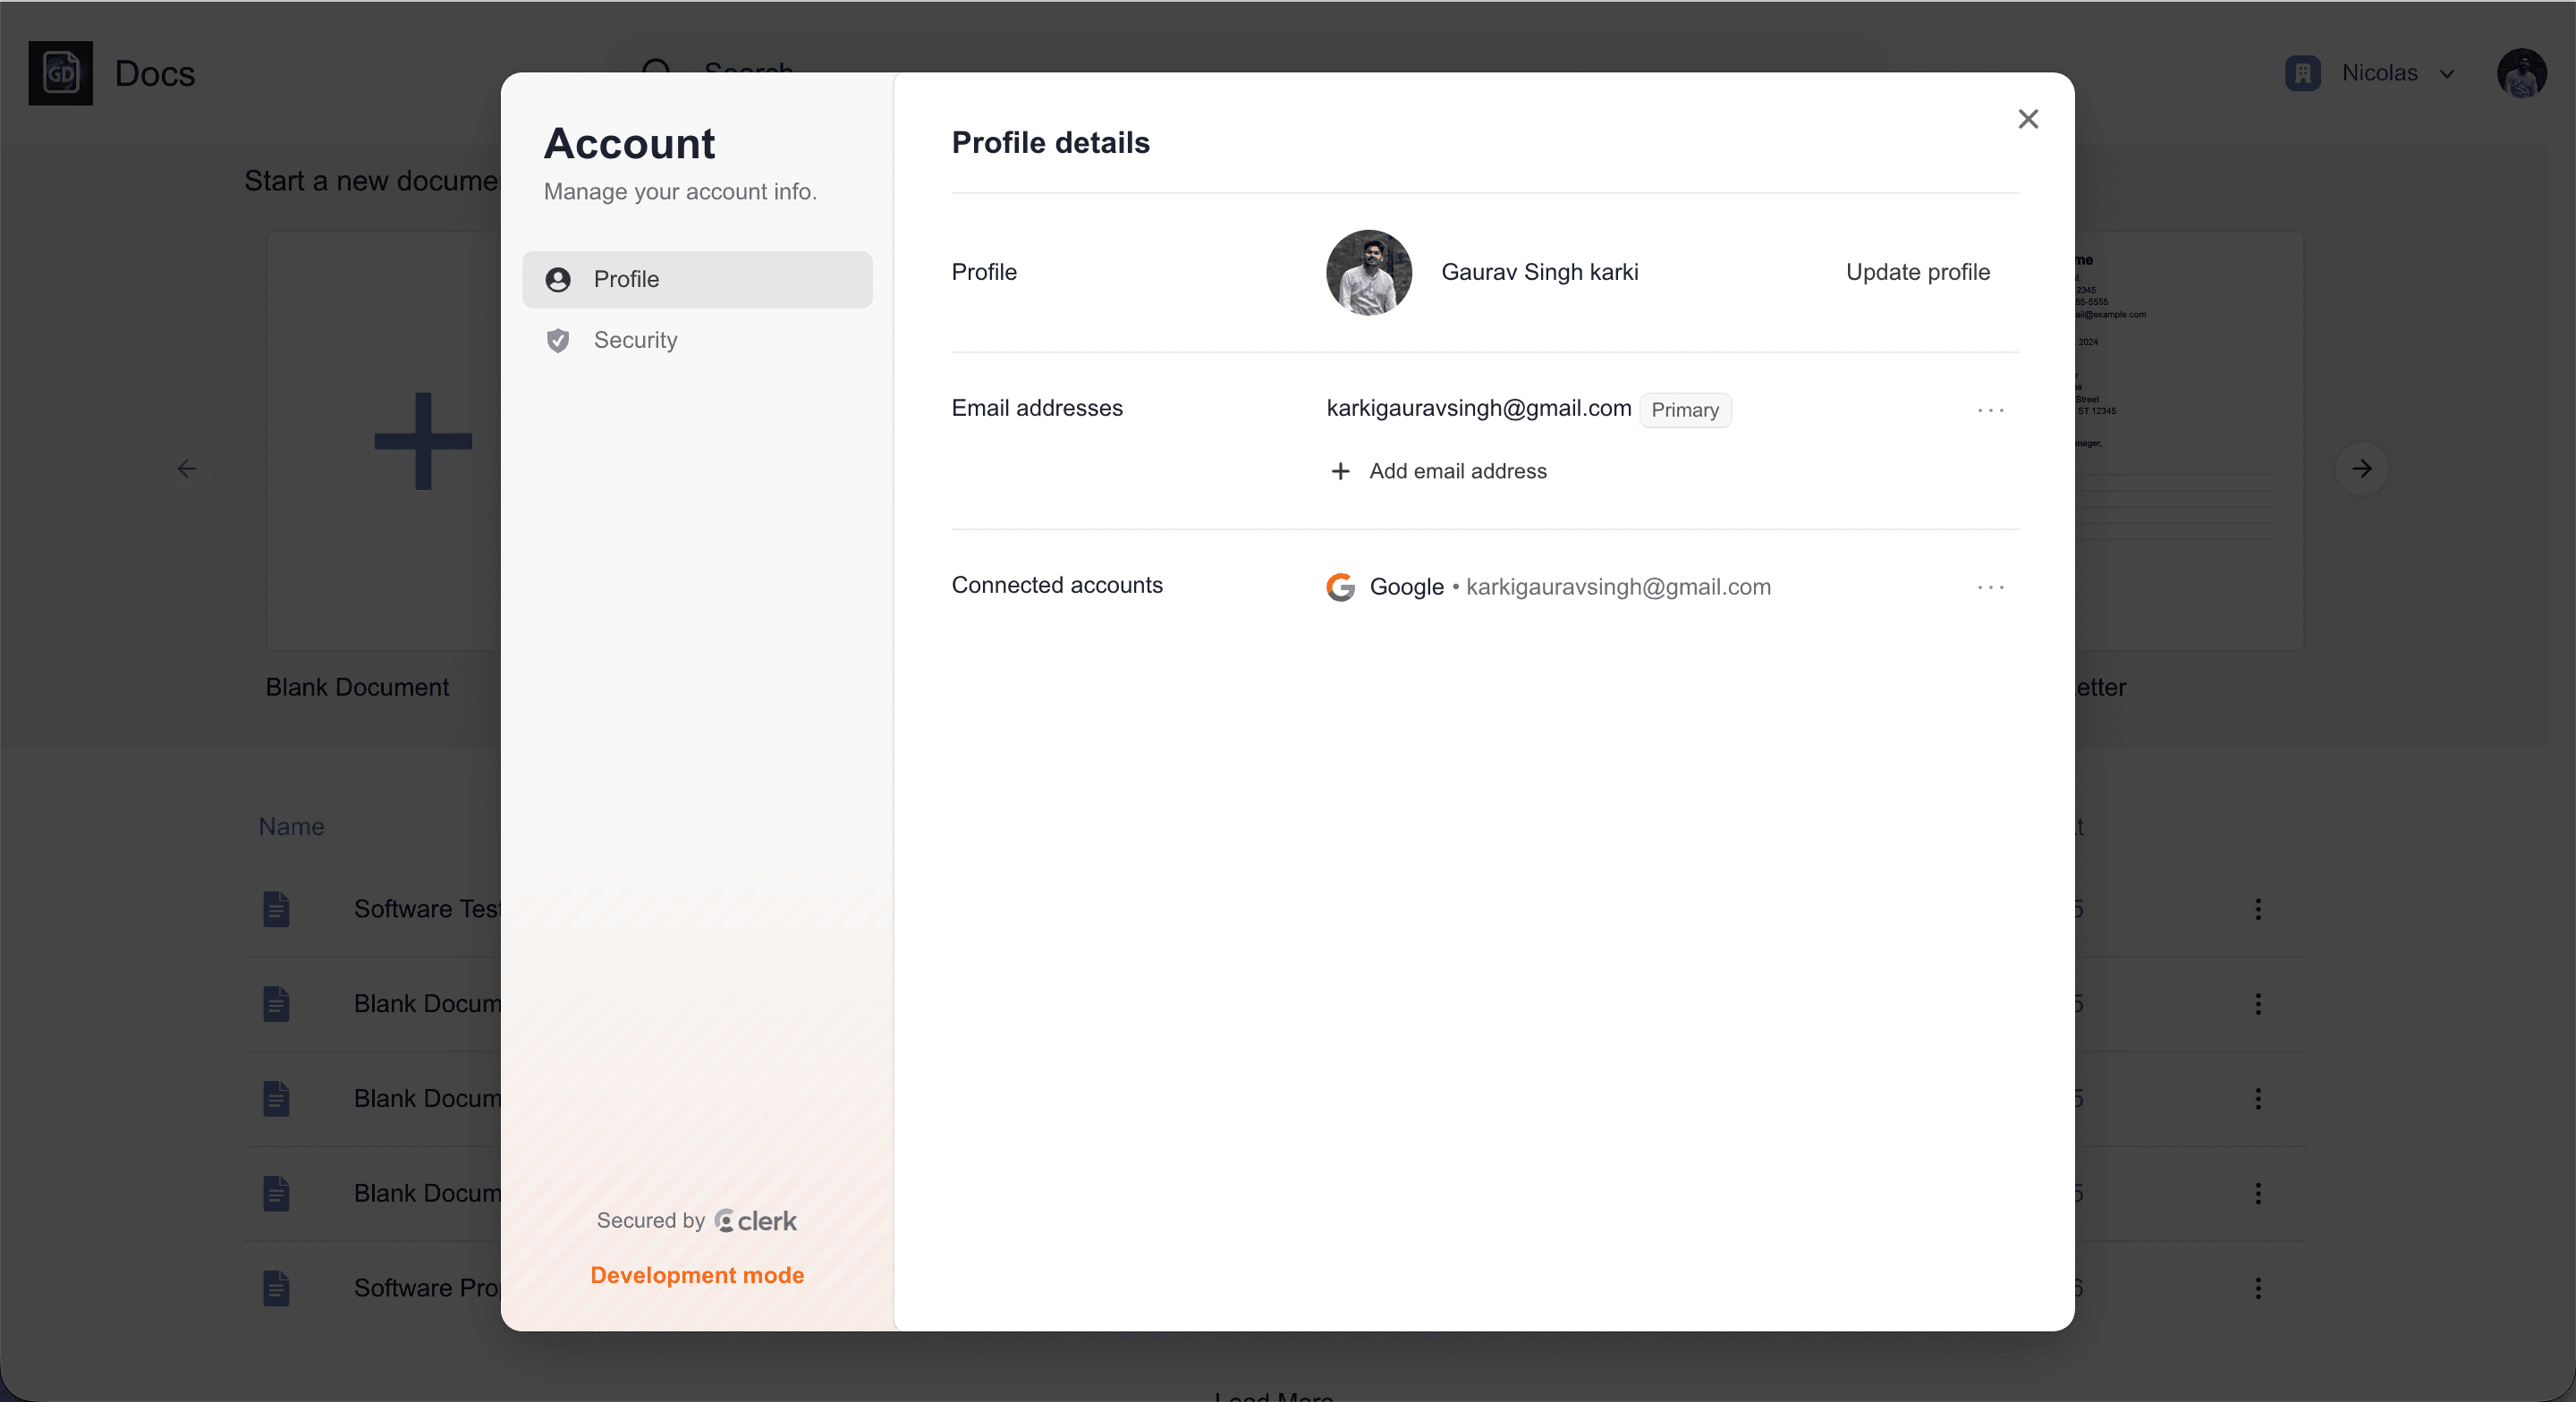
Task: Open the Blank Document template plus thumbnail
Action: click(384, 441)
